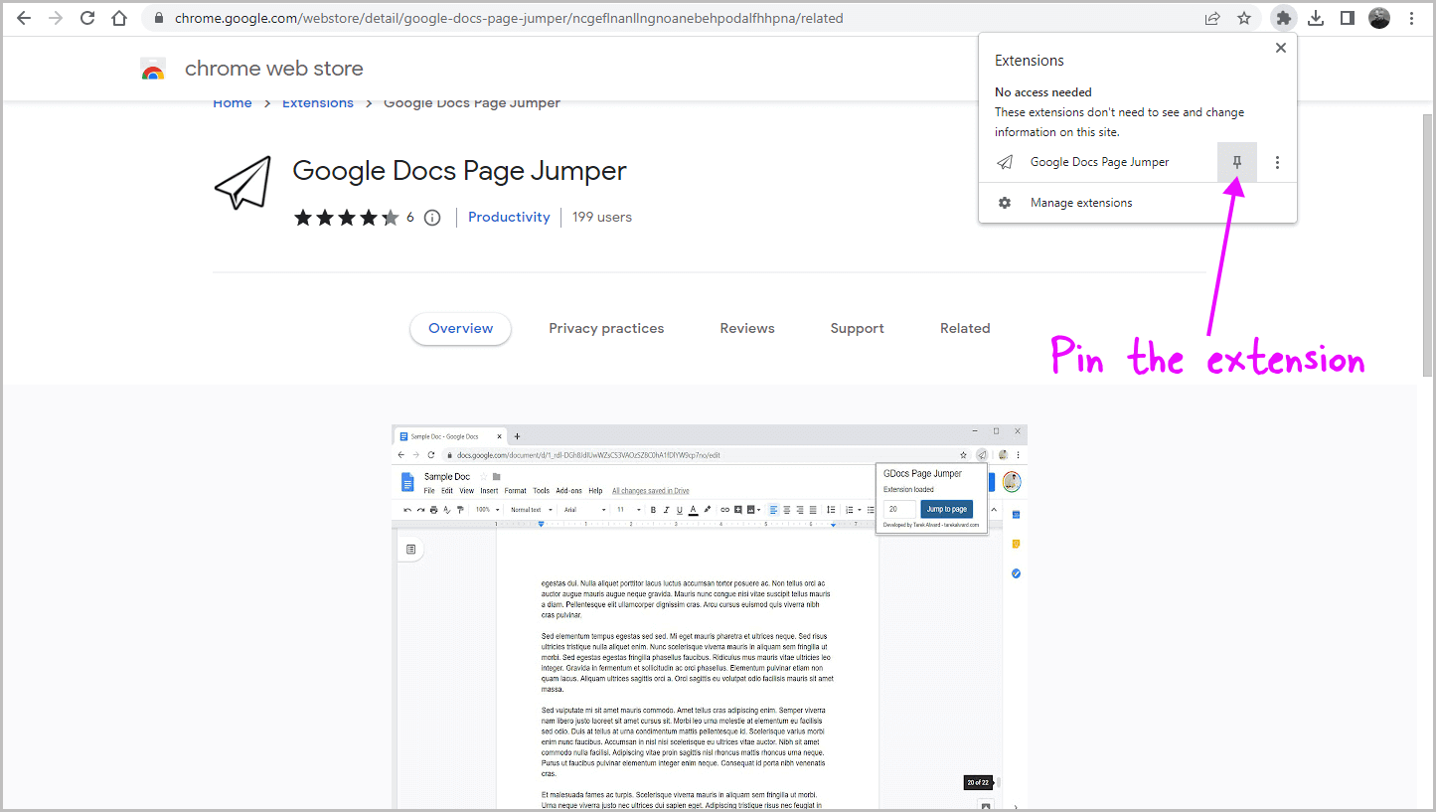Open the Downloads icon next to the address bar
Image resolution: width=1436 pixels, height=812 pixels.
[x=1316, y=18]
